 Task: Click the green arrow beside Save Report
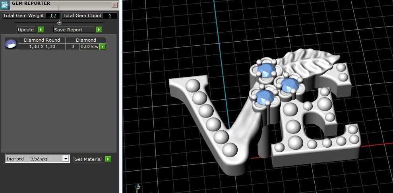coord(99,30)
